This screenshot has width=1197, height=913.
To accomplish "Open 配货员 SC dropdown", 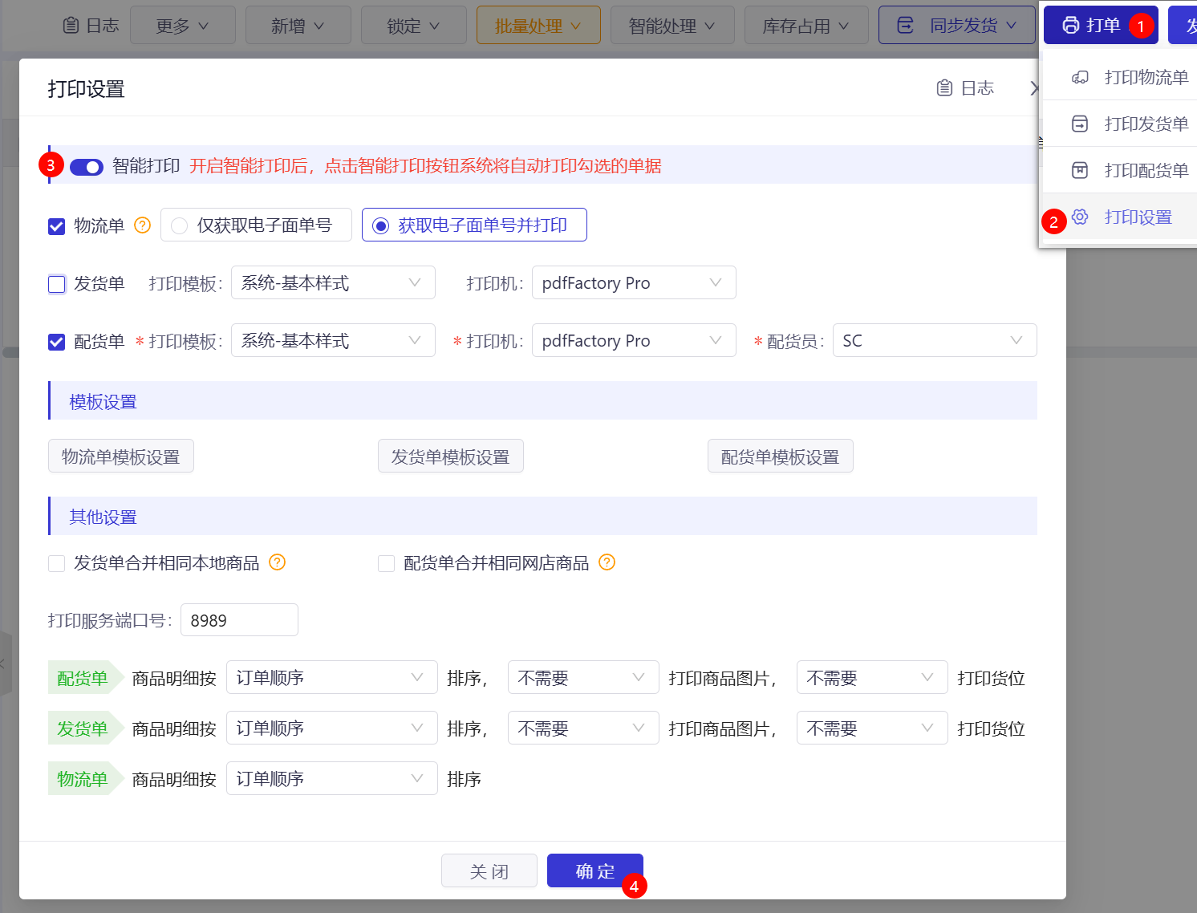I will [x=935, y=340].
